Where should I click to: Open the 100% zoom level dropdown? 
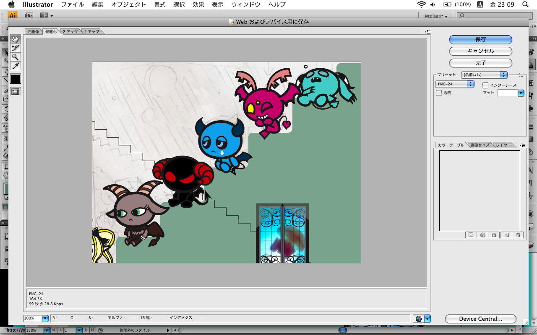(45, 318)
